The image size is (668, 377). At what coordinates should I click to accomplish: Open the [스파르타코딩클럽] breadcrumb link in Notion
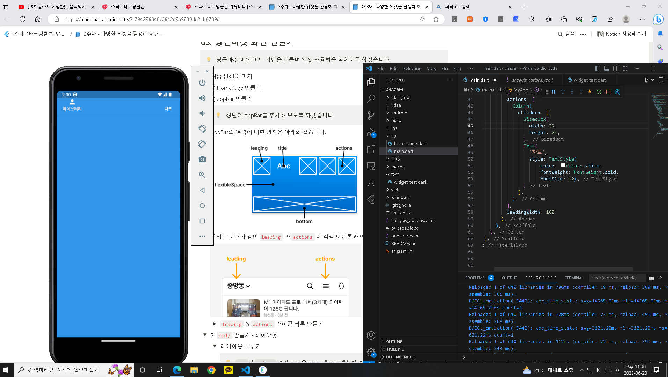pos(34,34)
